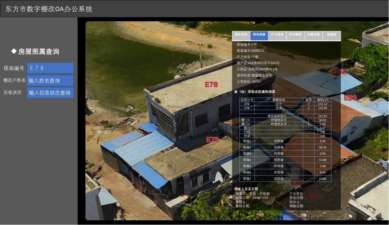Click the E81 building label on map
The image size is (389, 225).
pyautogui.click(x=315, y=196)
